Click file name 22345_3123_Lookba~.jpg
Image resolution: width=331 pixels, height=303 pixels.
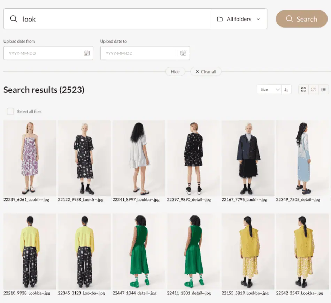coord(81,293)
